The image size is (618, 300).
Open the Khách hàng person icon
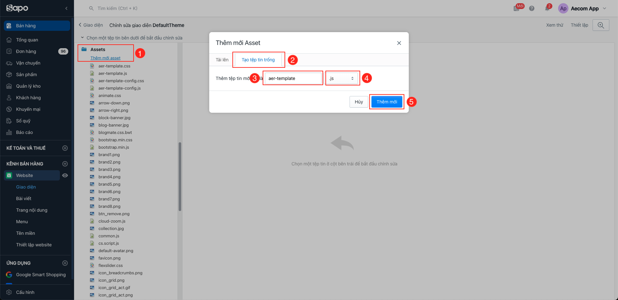[9, 98]
